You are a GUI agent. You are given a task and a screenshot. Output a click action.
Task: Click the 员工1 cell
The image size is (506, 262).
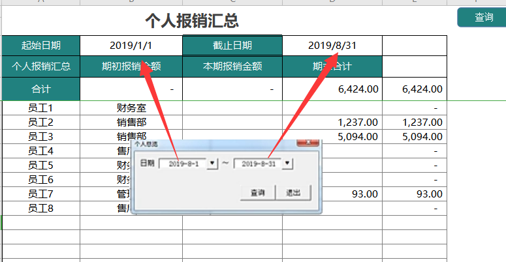(41, 108)
